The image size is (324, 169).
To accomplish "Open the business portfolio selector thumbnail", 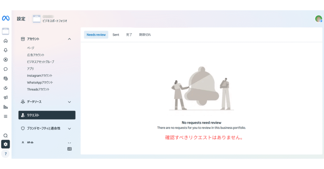I will coord(37,19).
